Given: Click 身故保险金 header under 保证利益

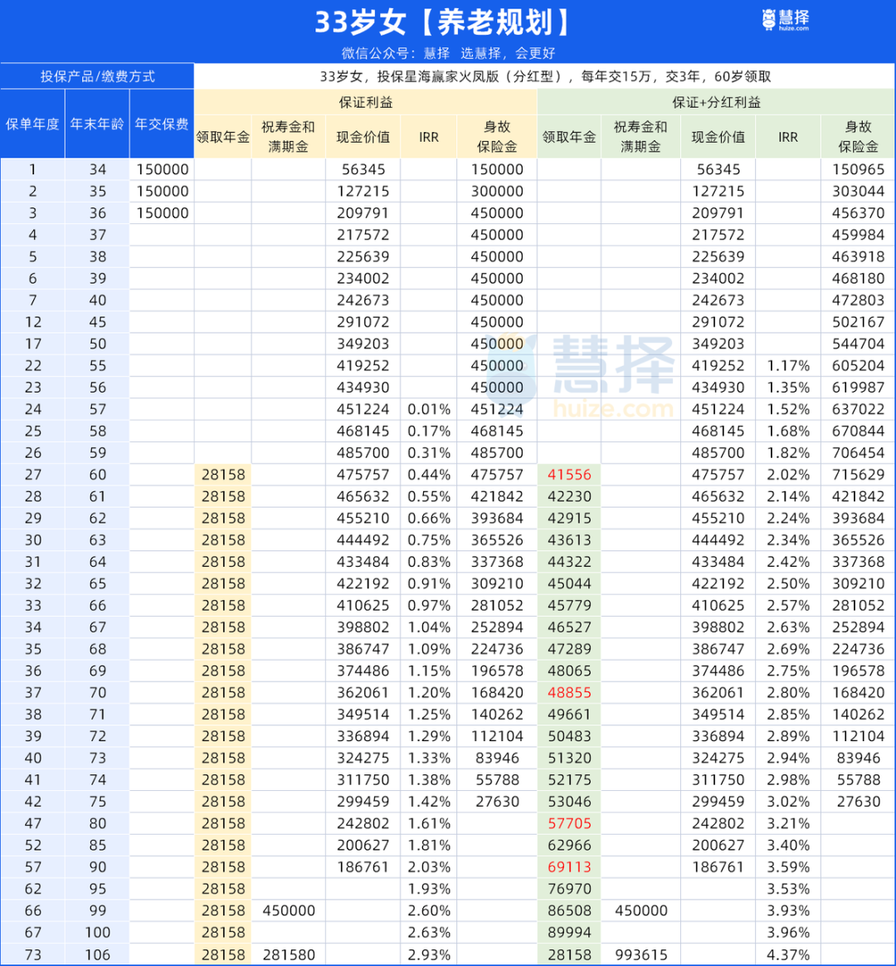Looking at the screenshot, I should [497, 137].
